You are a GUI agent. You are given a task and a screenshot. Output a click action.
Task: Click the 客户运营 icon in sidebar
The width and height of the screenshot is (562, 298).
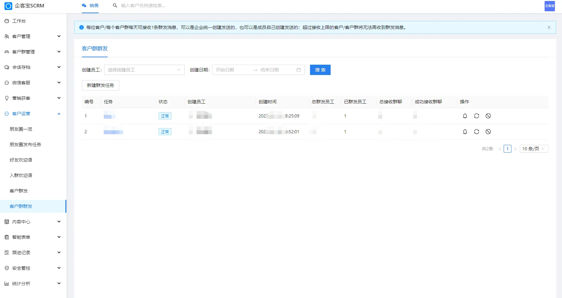coord(7,114)
